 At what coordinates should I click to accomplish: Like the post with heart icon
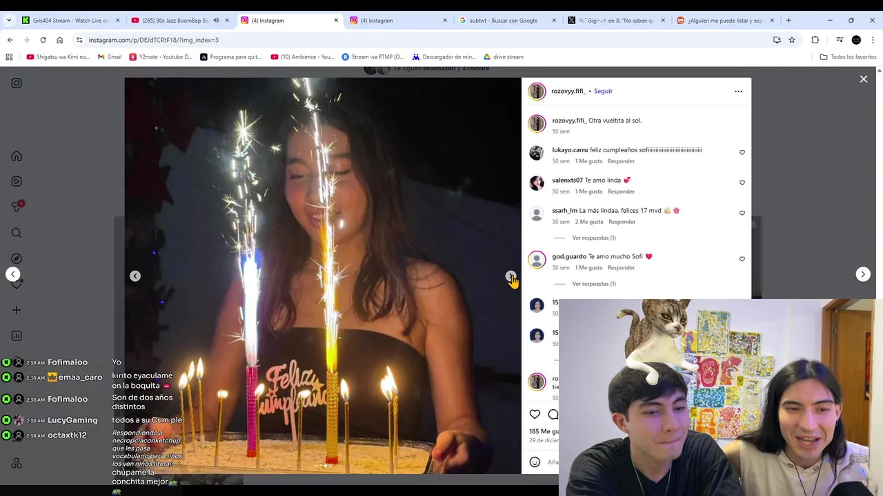[x=535, y=414]
